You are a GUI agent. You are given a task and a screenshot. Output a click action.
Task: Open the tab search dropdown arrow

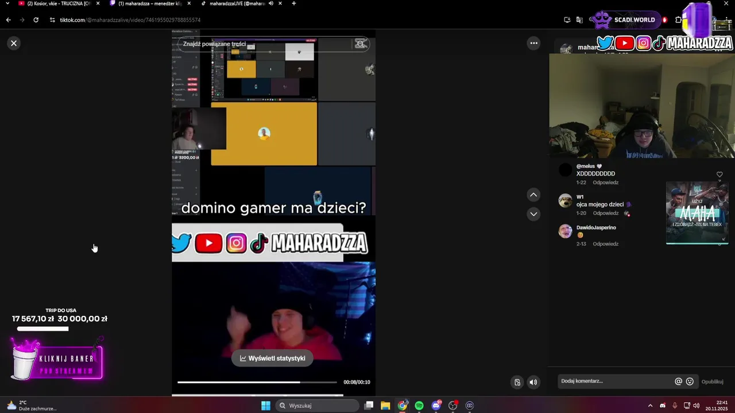(x=7, y=3)
